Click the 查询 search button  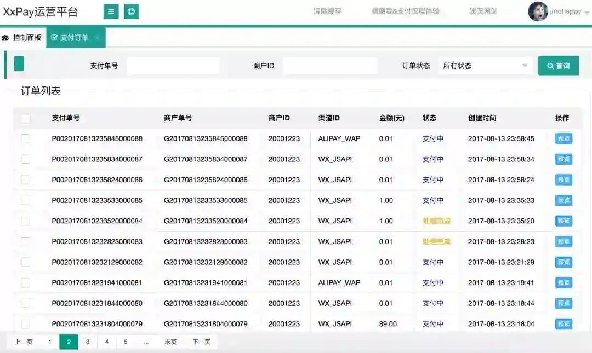(x=558, y=66)
